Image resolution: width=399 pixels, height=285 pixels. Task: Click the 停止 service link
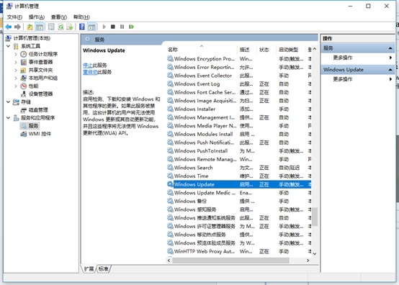pyautogui.click(x=87, y=65)
